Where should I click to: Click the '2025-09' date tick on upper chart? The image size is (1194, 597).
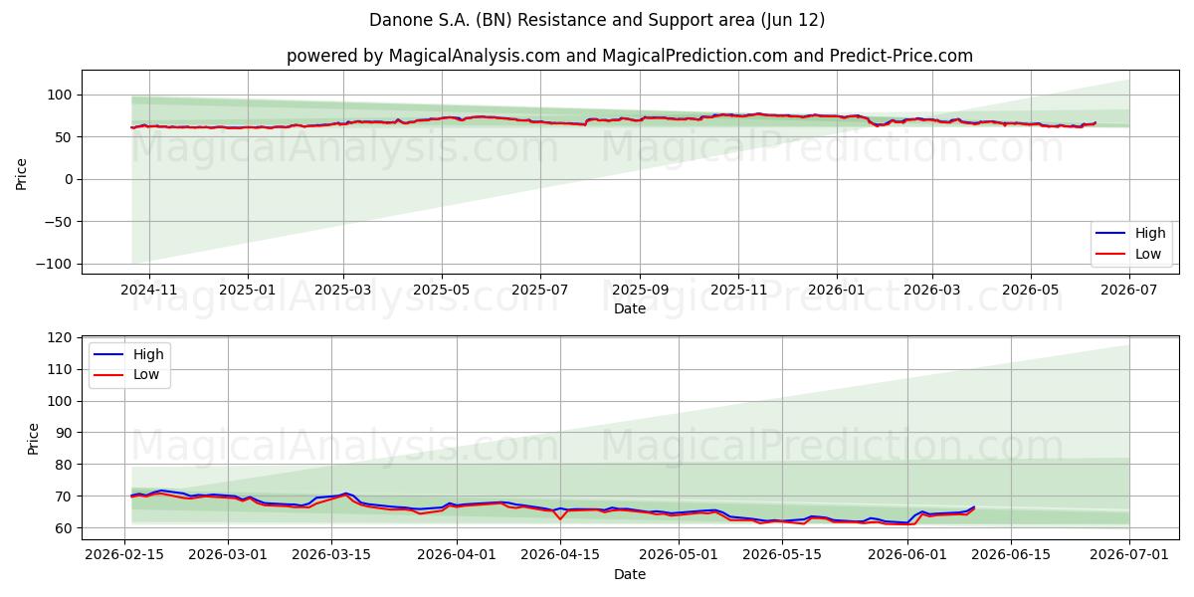click(x=640, y=289)
